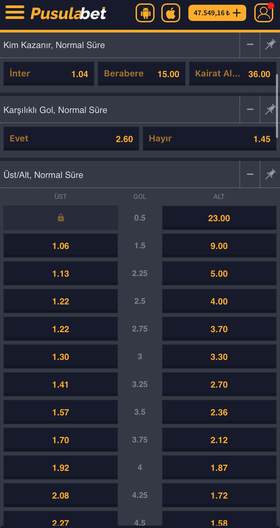280x528 pixels.
Task: Select İnter to win at 1.04
Action: pyautogui.click(x=49, y=74)
